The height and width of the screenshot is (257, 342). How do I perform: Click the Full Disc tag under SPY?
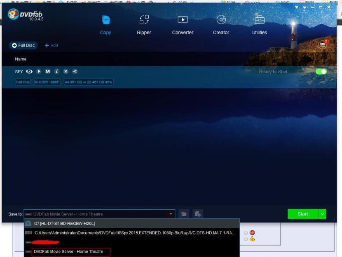23,82
